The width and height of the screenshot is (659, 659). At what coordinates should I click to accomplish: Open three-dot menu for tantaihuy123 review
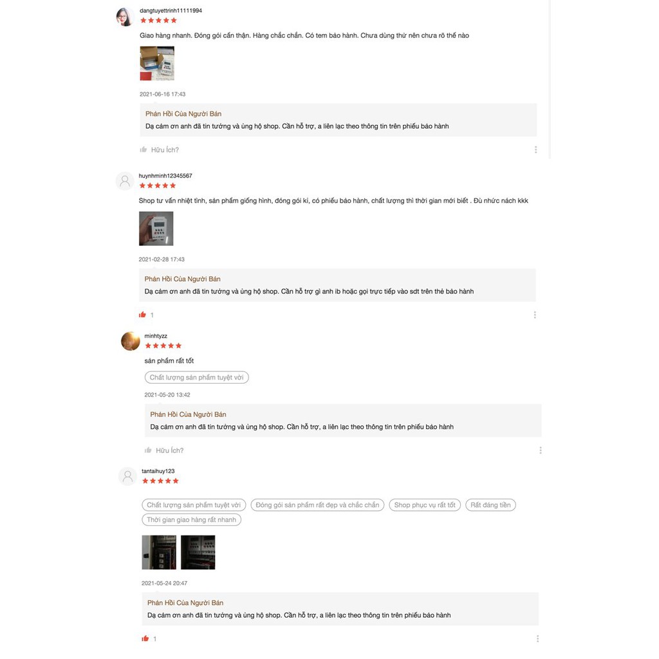click(x=537, y=638)
